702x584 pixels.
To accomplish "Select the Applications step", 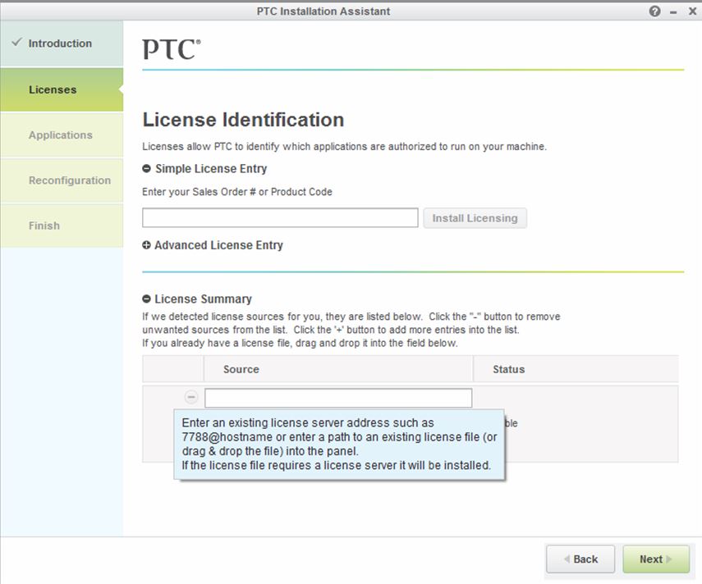I will (x=62, y=135).
